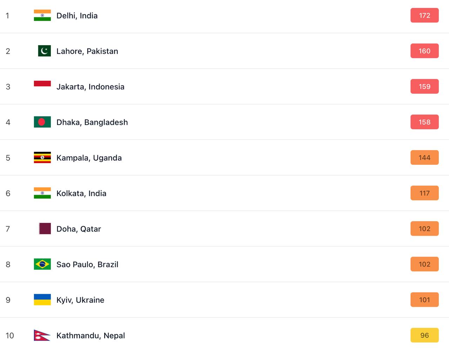449x351 pixels.
Task: Select the Kolkata, India row
Action: tap(81, 194)
